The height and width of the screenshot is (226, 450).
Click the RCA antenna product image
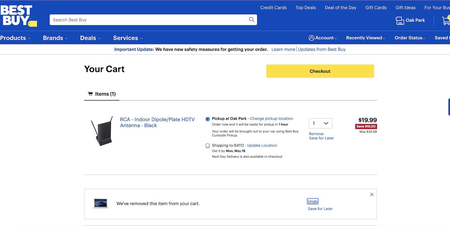click(x=102, y=131)
